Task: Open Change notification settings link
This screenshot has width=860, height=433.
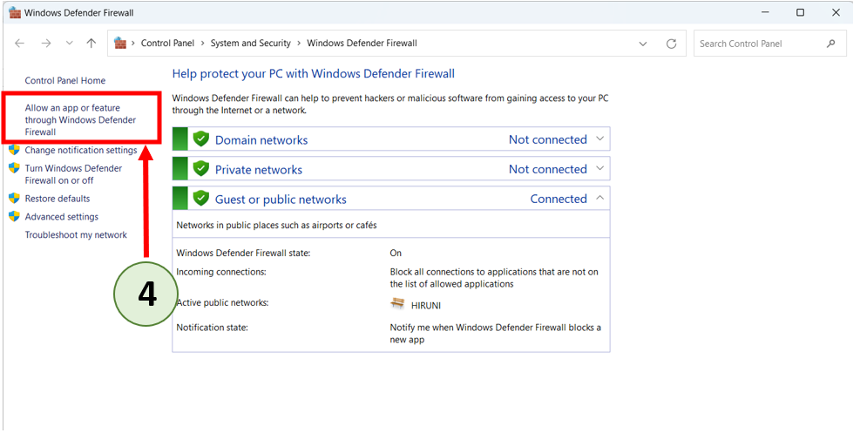Action: click(81, 150)
